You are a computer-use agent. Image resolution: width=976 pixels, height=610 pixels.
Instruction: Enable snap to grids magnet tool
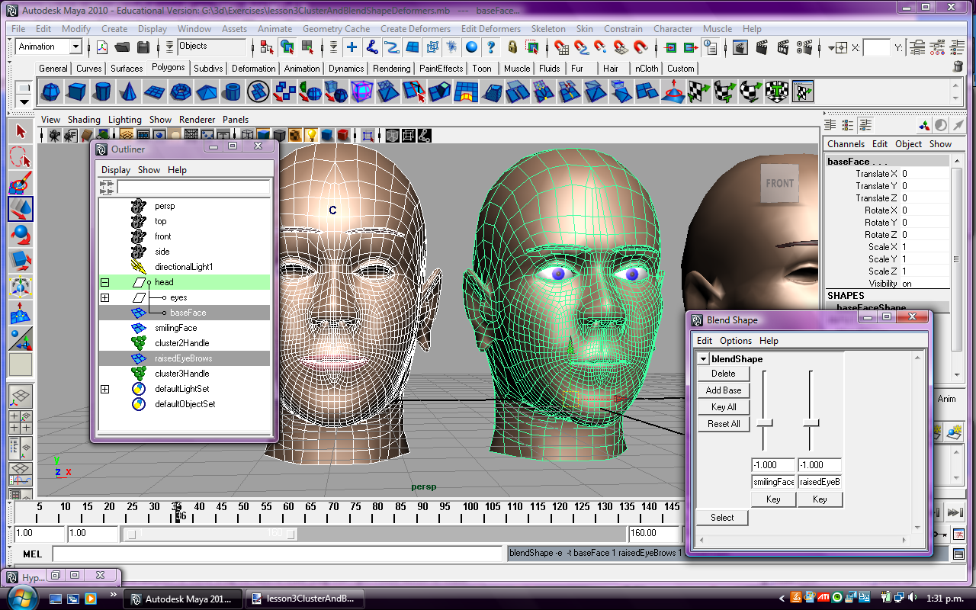coord(561,47)
